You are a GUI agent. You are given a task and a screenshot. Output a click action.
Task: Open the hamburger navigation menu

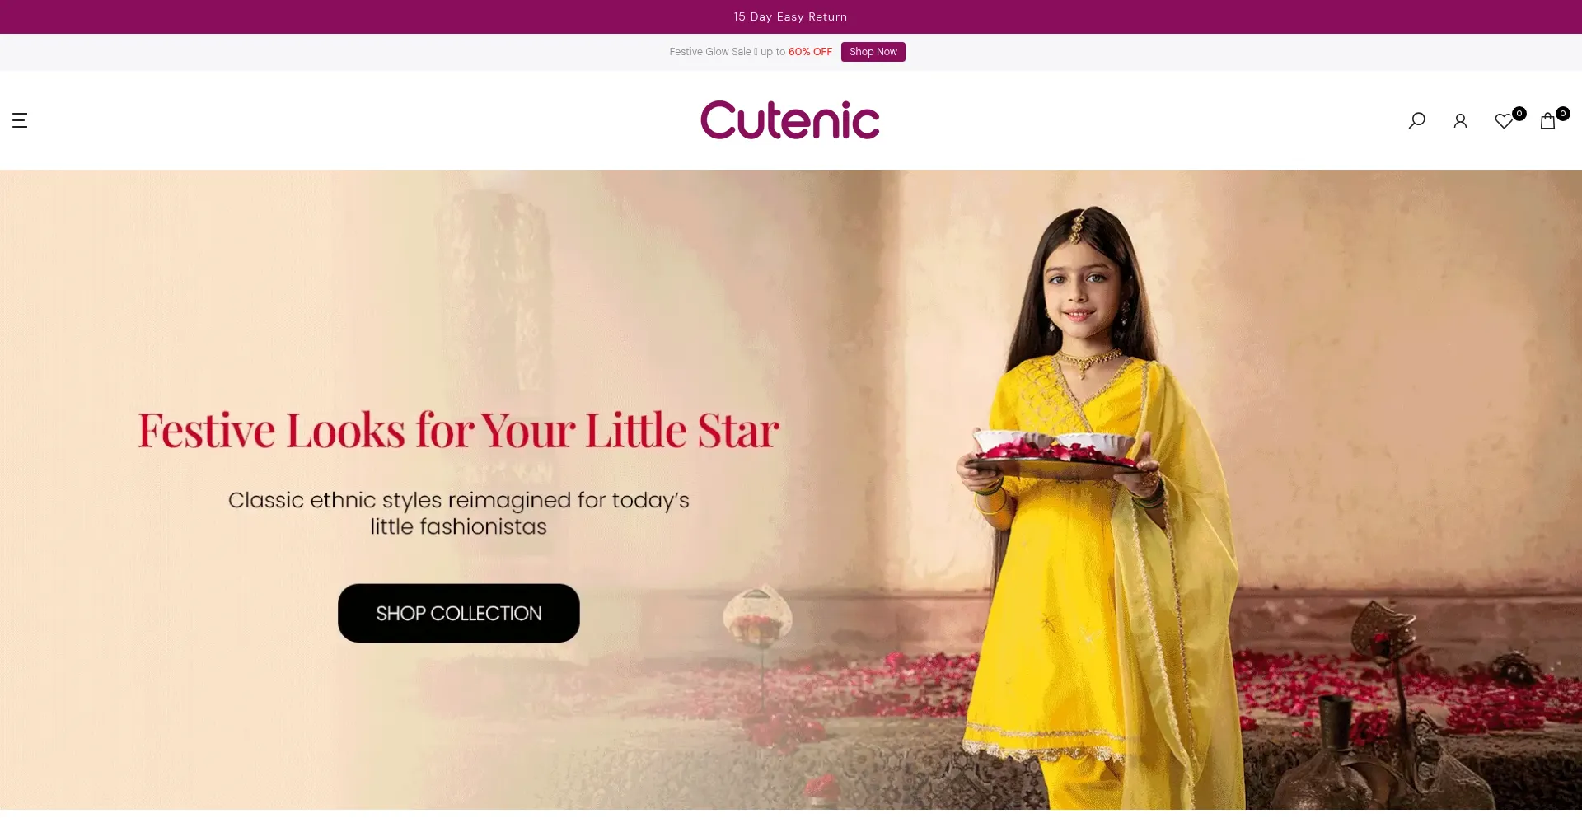[x=20, y=120]
